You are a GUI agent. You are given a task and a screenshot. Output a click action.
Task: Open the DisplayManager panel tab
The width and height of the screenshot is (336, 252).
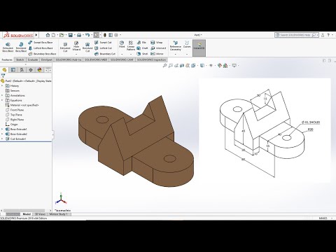[x=39, y=70]
